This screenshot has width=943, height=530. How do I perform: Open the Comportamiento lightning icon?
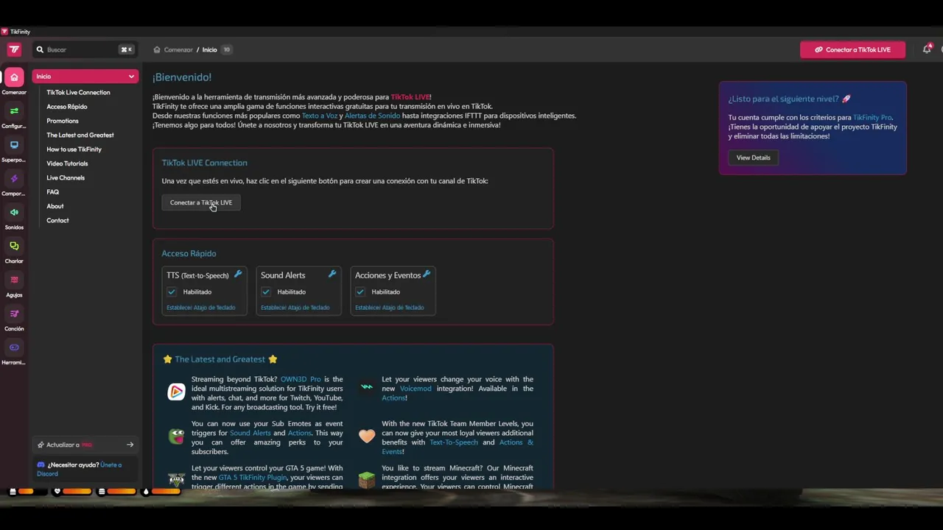(x=14, y=179)
